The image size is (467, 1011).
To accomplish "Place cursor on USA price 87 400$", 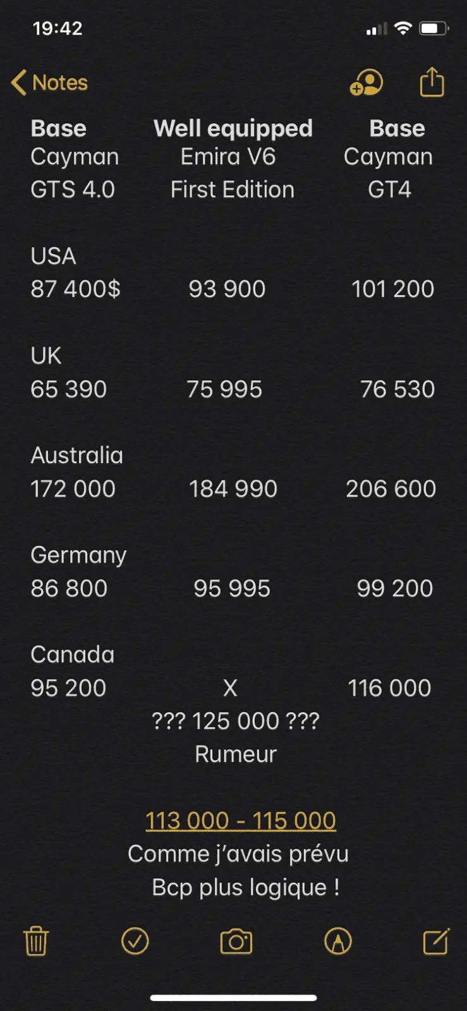I will (x=76, y=289).
